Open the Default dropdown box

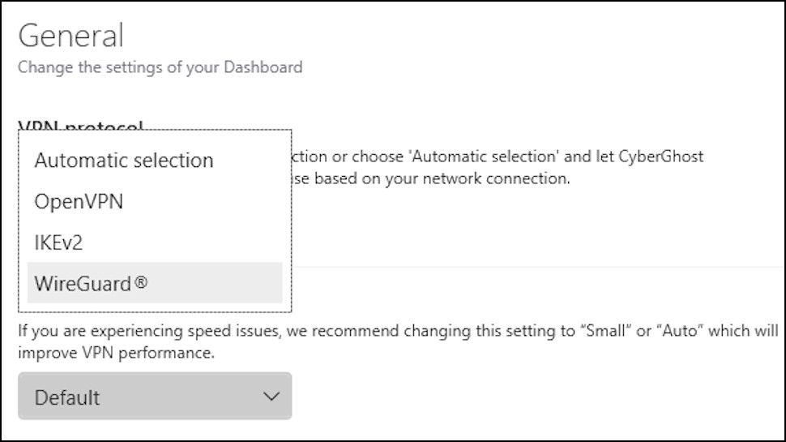coord(155,397)
